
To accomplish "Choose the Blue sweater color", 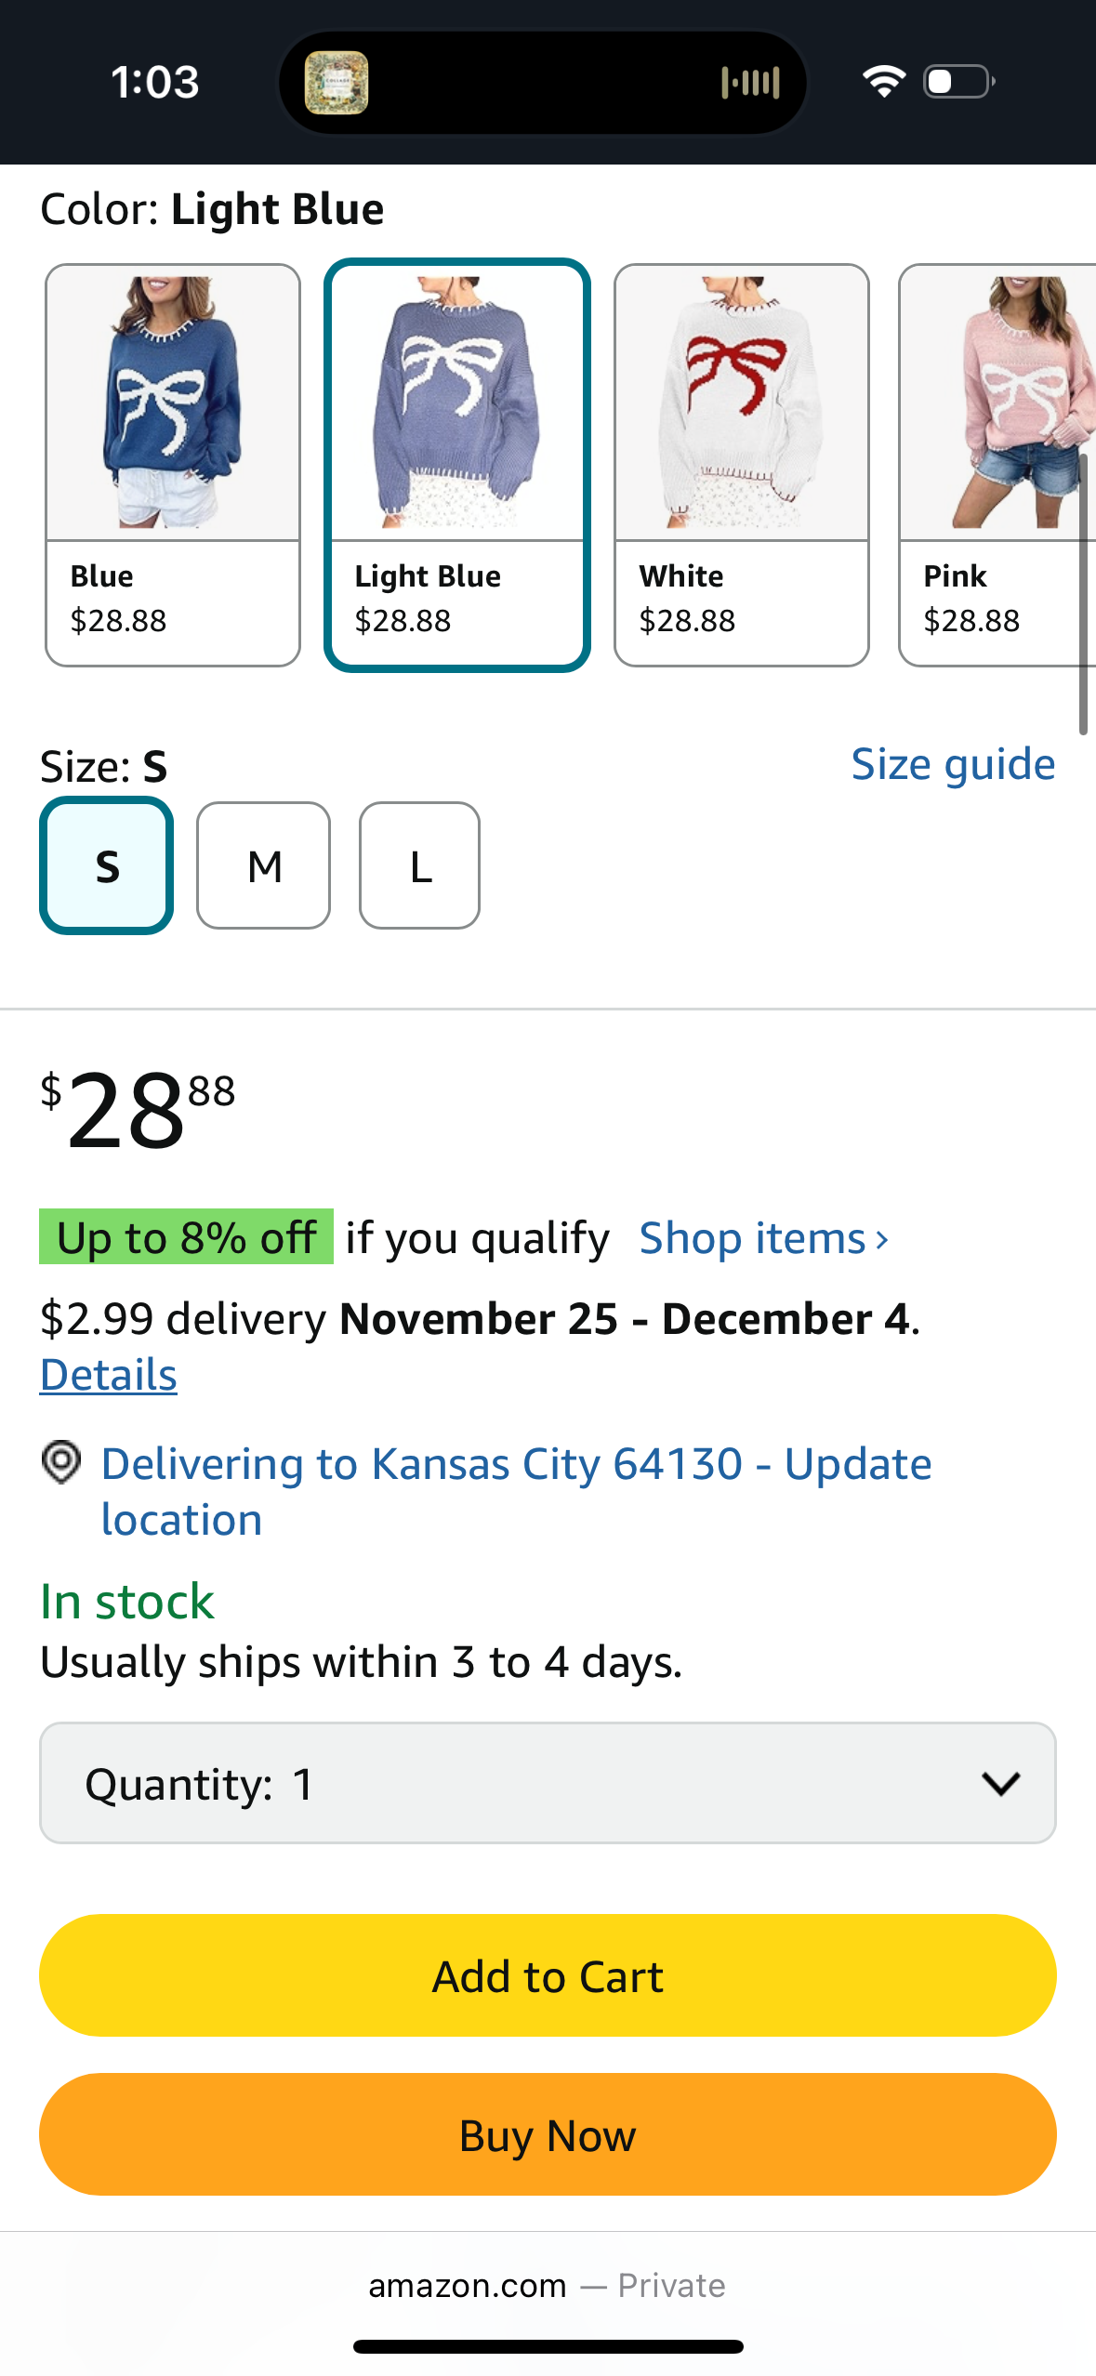I will [173, 465].
